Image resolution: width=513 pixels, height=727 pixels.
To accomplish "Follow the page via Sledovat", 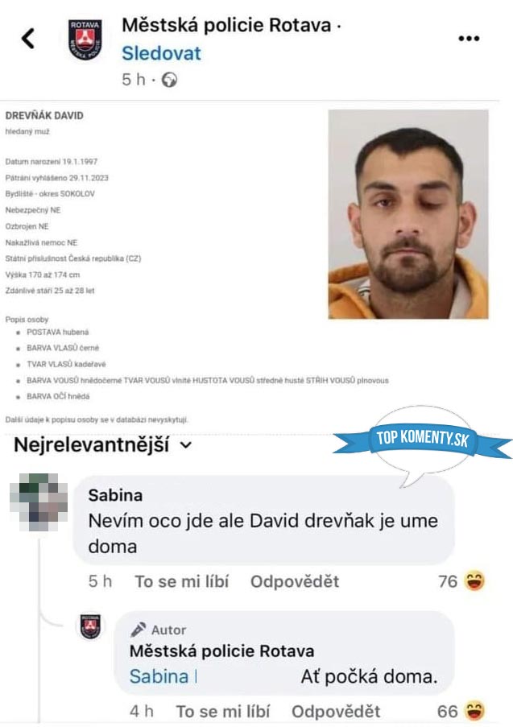I will tap(161, 53).
